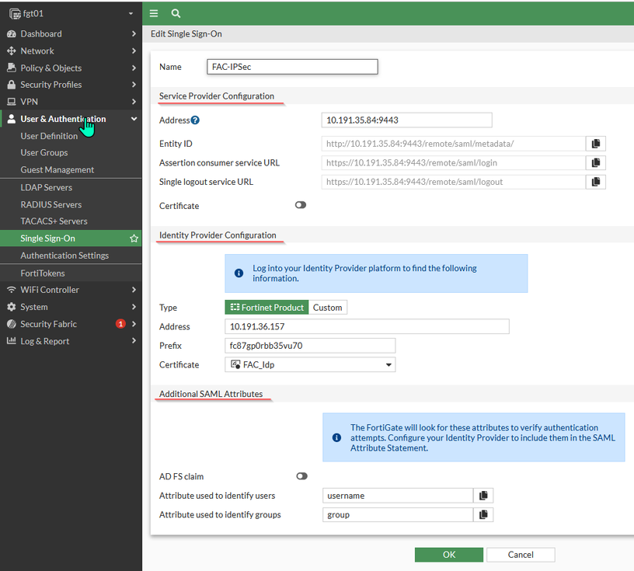The height and width of the screenshot is (571, 634).
Task: Toggle the AD FS claim option
Action: [x=301, y=475]
